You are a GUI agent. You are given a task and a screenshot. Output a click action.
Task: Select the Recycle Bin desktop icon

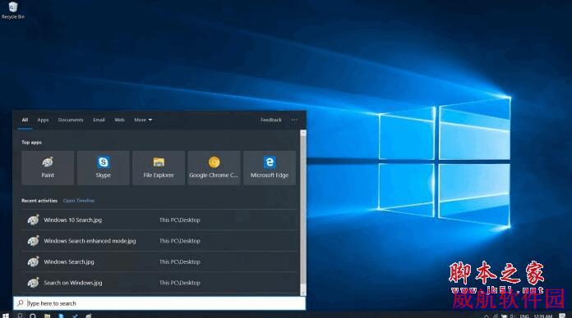[13, 10]
